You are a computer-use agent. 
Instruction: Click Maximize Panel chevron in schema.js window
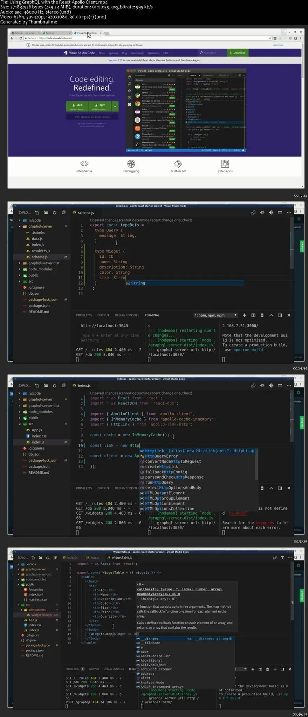tap(271, 315)
